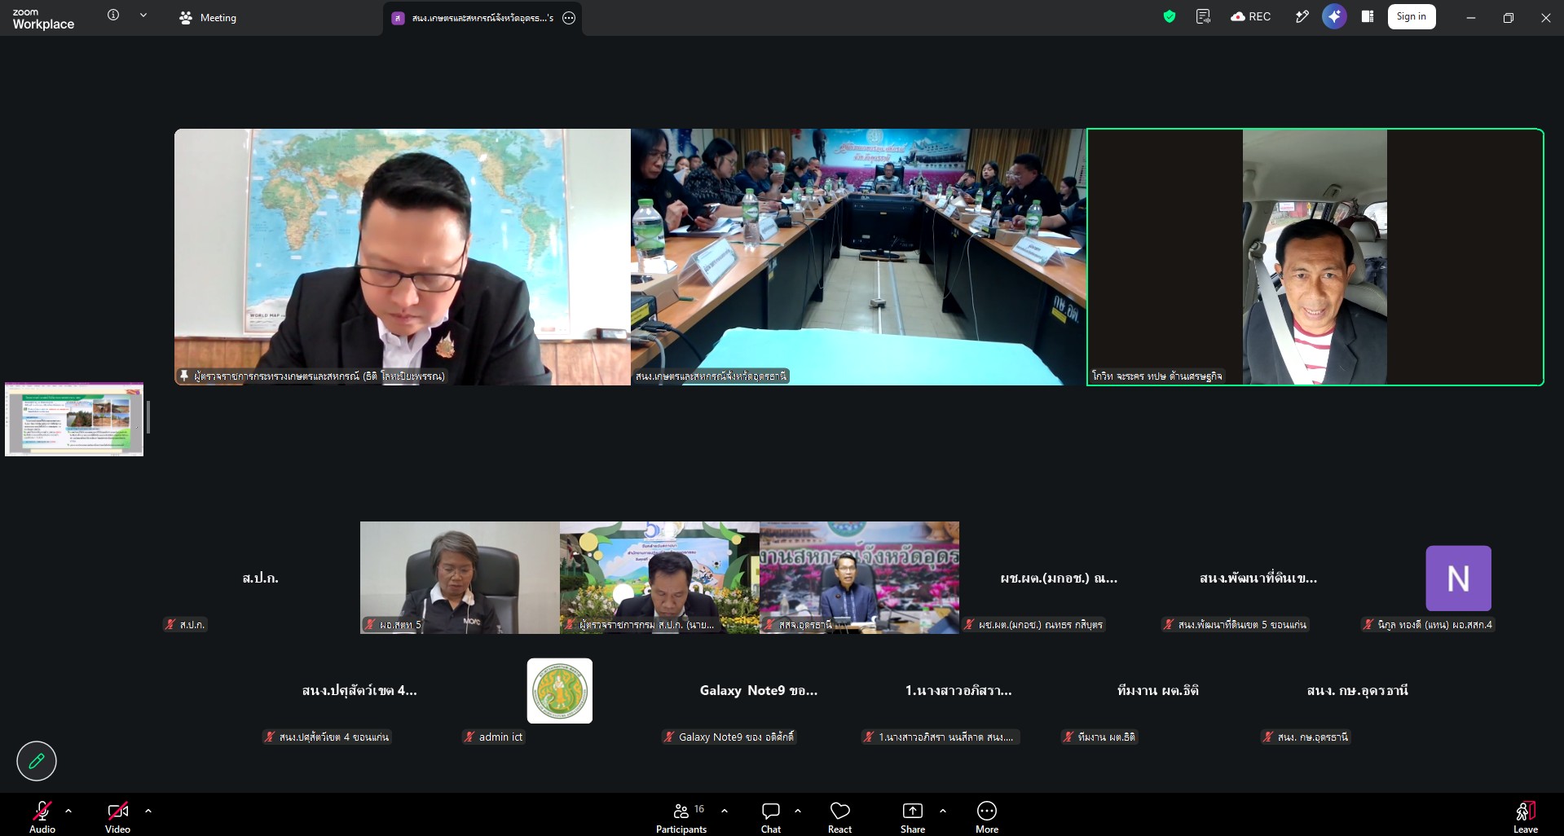Click the สนง.พัฒนาที่ดินเขต 5 participant tile
Viewport: 1564px width, 836px height.
point(1258,578)
